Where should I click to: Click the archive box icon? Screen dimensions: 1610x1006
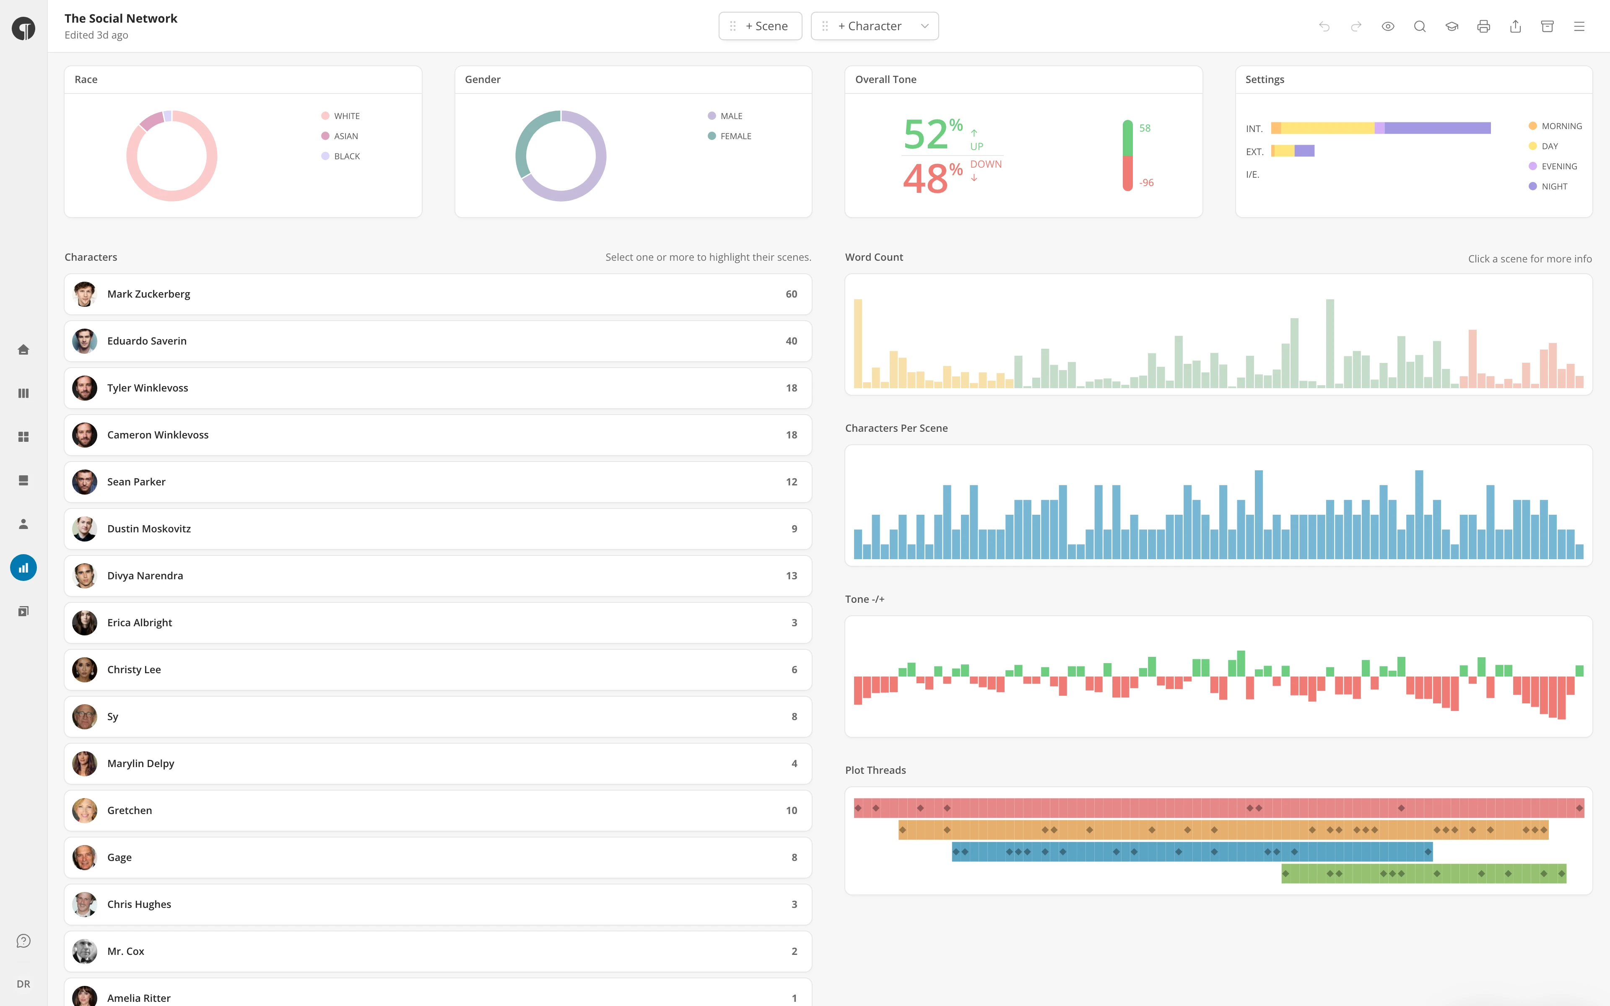tap(1548, 26)
